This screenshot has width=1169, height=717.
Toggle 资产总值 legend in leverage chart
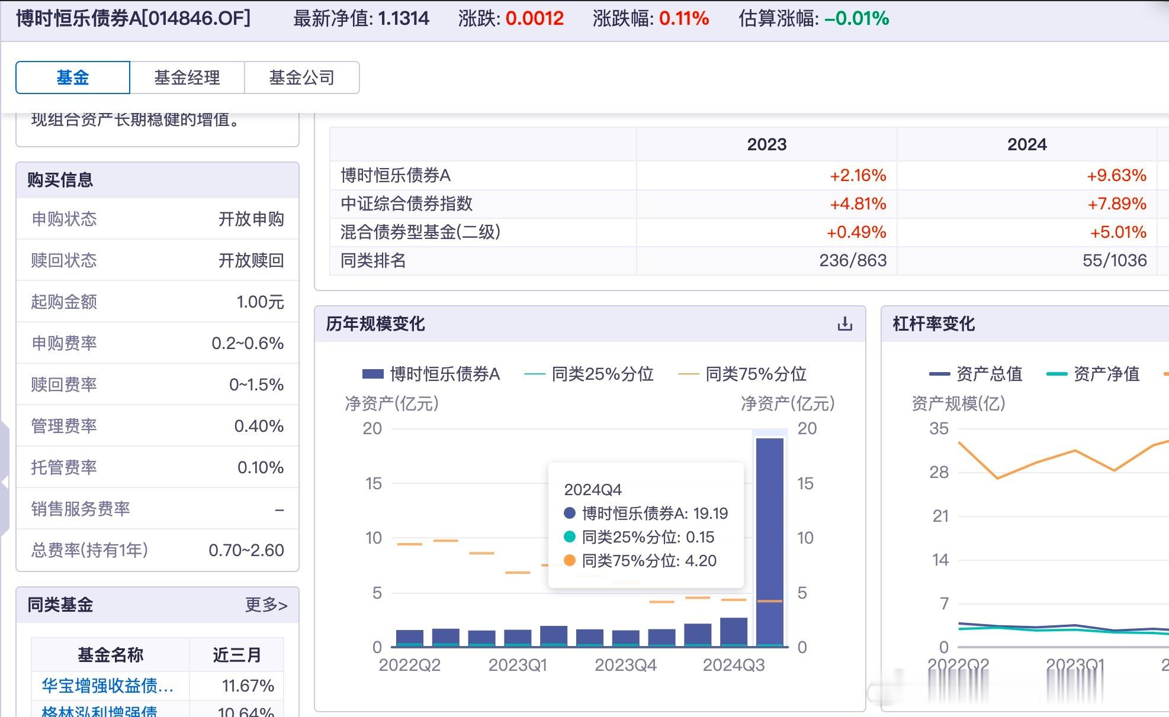coord(976,374)
